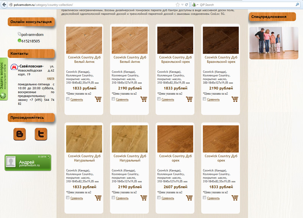Tick Сравнить checkbox for Бразильский орех 1833 рублей
The height and width of the screenshot is (218, 303).
click(159, 99)
